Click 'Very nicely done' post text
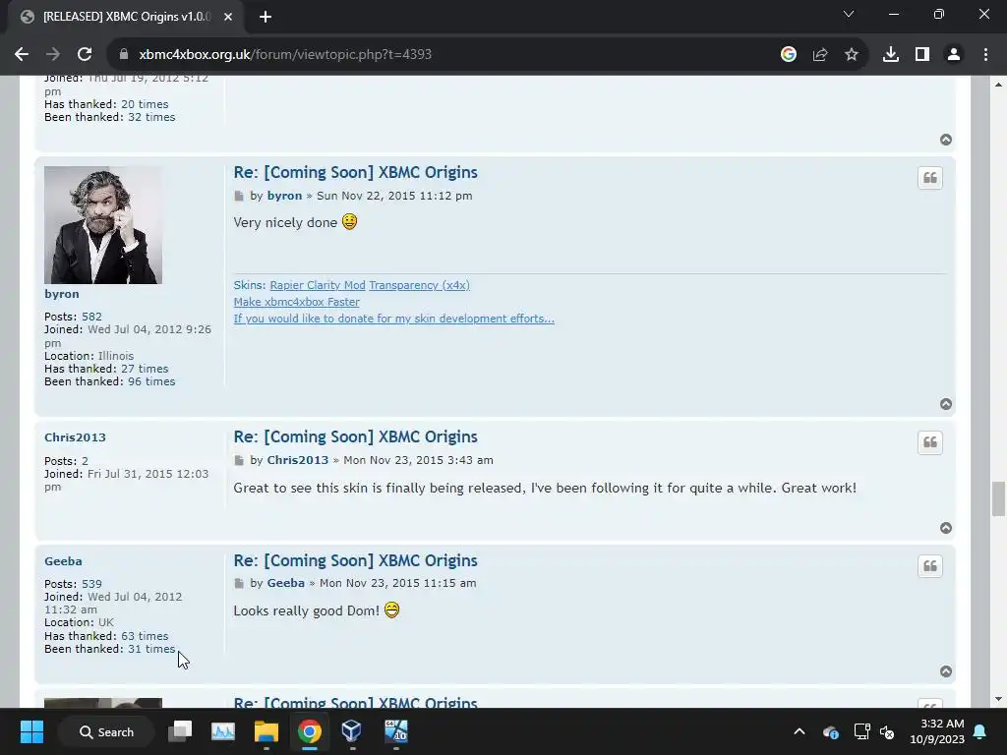 click(285, 223)
